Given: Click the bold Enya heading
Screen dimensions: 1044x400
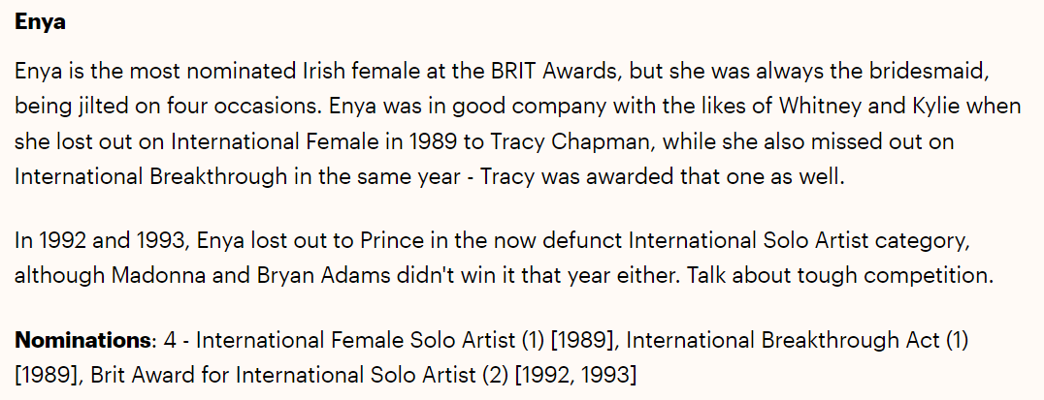Looking at the screenshot, I should click(40, 22).
